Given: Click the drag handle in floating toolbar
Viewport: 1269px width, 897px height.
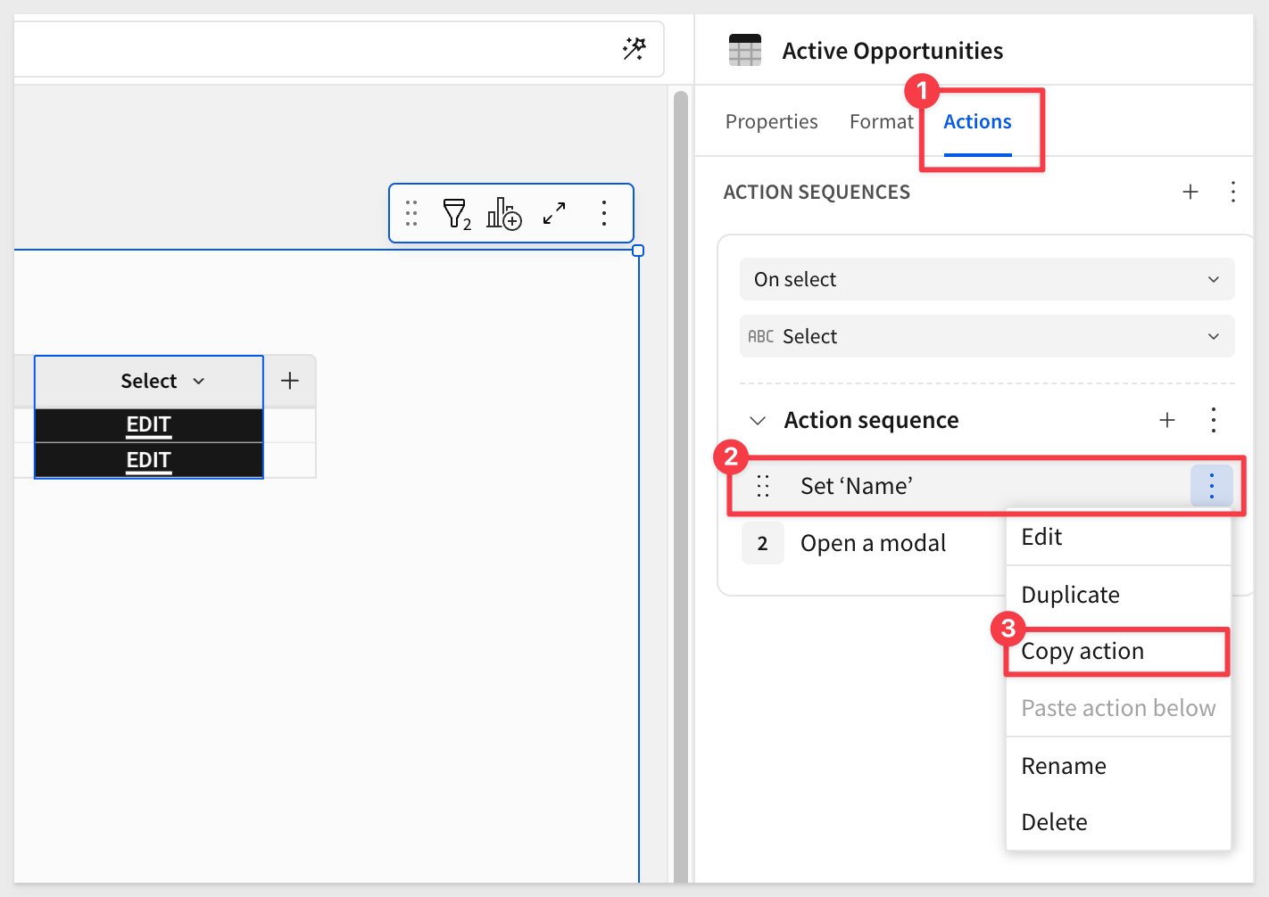Looking at the screenshot, I should point(411,213).
